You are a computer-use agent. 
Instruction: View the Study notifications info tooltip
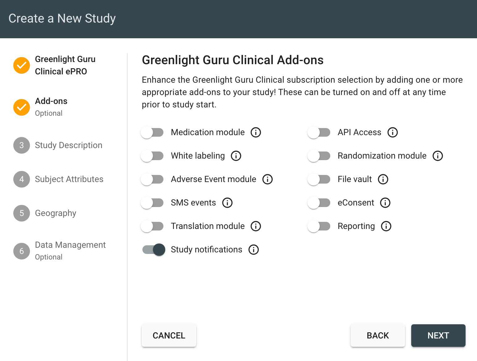[x=253, y=250]
